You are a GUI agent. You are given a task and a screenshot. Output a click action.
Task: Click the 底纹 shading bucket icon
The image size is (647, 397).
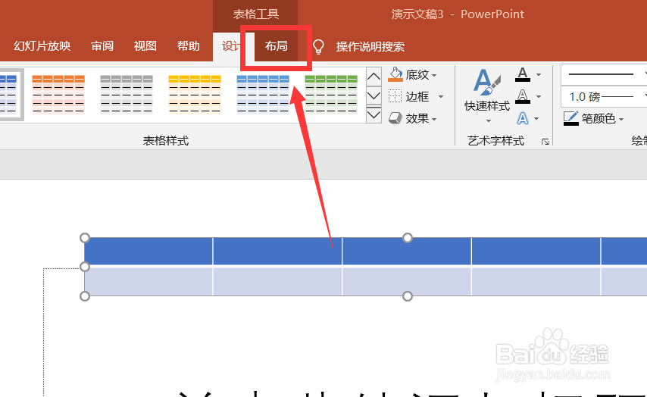coord(395,75)
